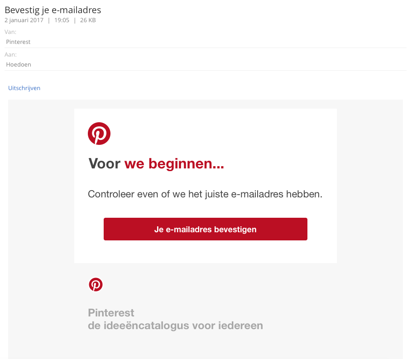Click the red 'we beginnen...' heading text
The image size is (412, 359).
174,164
